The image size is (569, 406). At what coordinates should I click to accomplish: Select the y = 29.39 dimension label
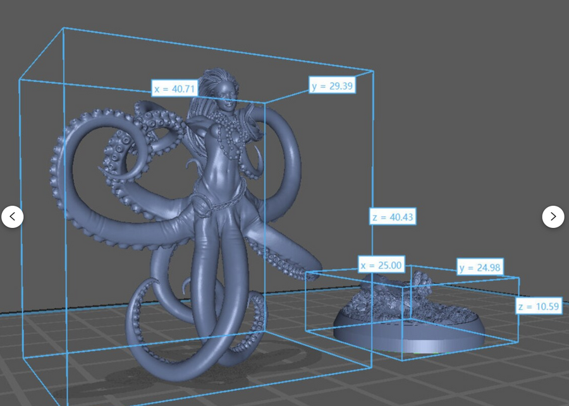coord(332,86)
